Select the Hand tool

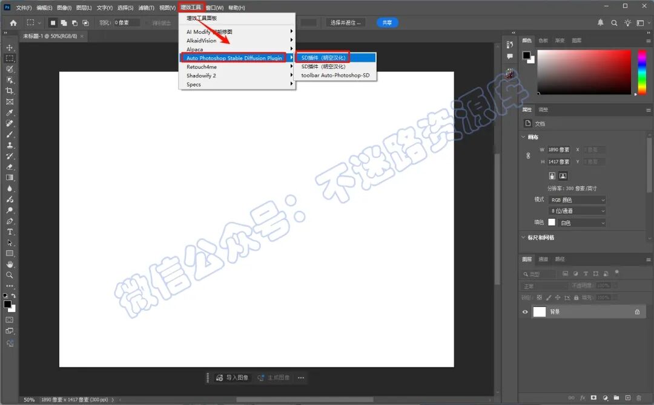click(x=10, y=264)
